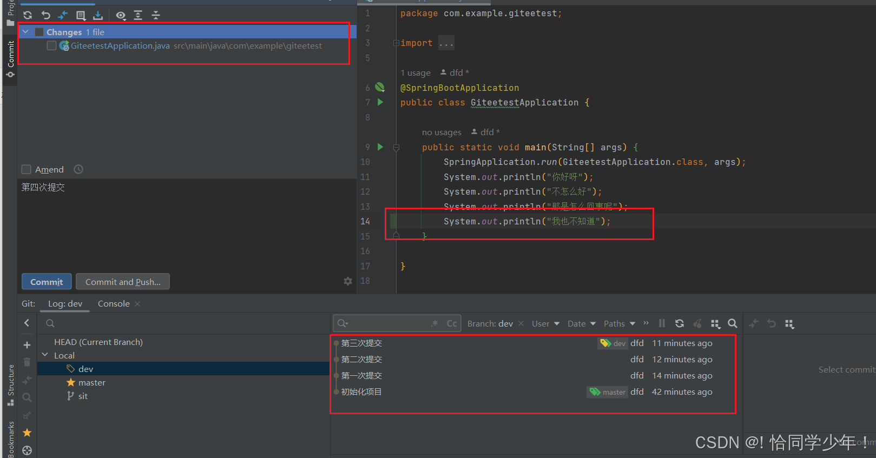The width and height of the screenshot is (876, 458).
Task: Toggle the intelliSort pause-like icon
Action: coord(662,323)
